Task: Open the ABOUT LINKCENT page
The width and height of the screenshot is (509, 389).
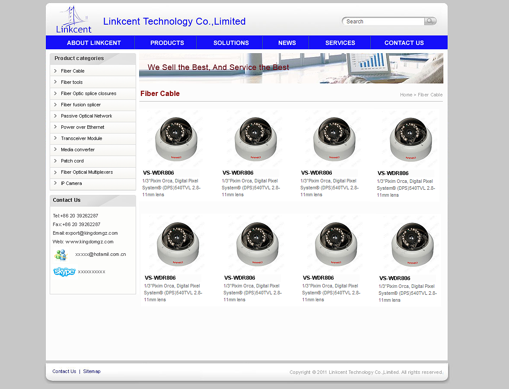Action: [x=94, y=43]
